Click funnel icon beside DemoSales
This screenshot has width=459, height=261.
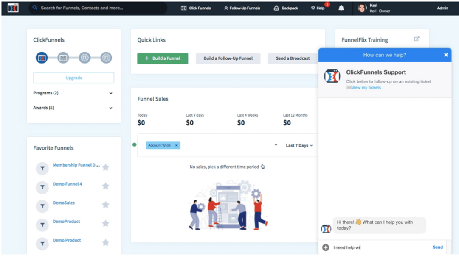tap(42, 206)
